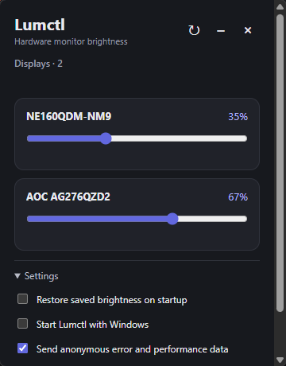Enable Restore saved brightness on startup
Viewport: 286px width, 366px height.
(22, 299)
